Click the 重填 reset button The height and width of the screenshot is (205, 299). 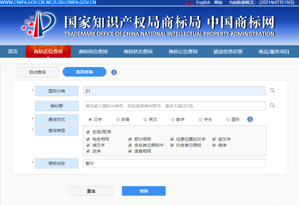91,191
